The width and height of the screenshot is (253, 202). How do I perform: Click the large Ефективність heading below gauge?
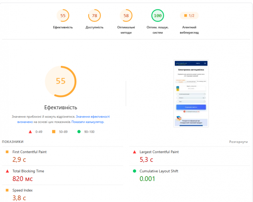pos(60,107)
